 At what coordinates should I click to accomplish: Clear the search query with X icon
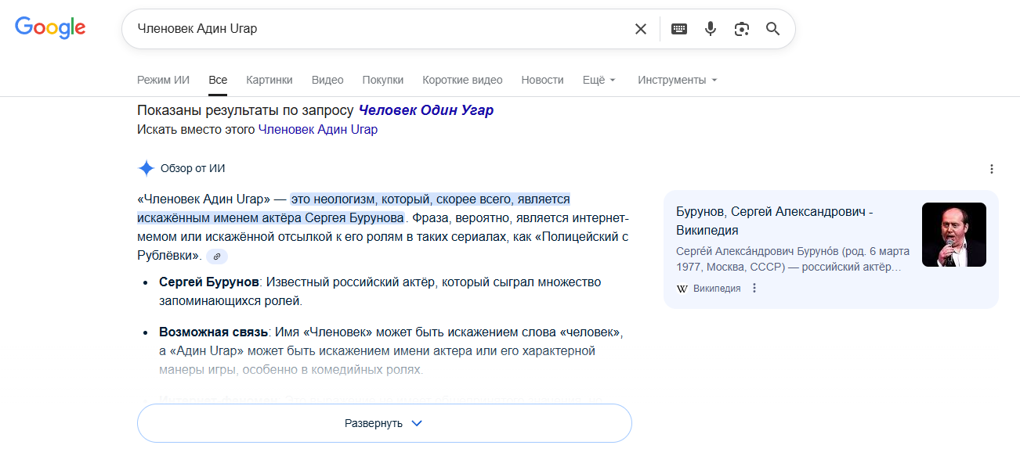[x=641, y=29]
